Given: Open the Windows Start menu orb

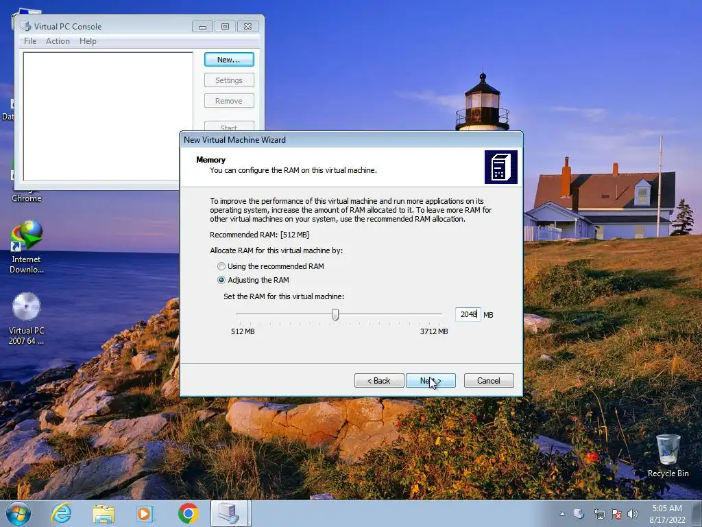Looking at the screenshot, I should point(19,513).
